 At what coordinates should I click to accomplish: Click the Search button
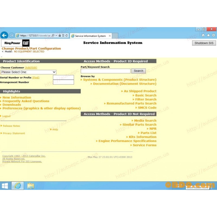pyautogui.click(x=138, y=71)
